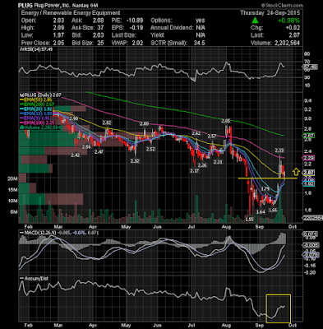Click the green up-triangle change indicator
The image size is (323, 329).
click(255, 20)
